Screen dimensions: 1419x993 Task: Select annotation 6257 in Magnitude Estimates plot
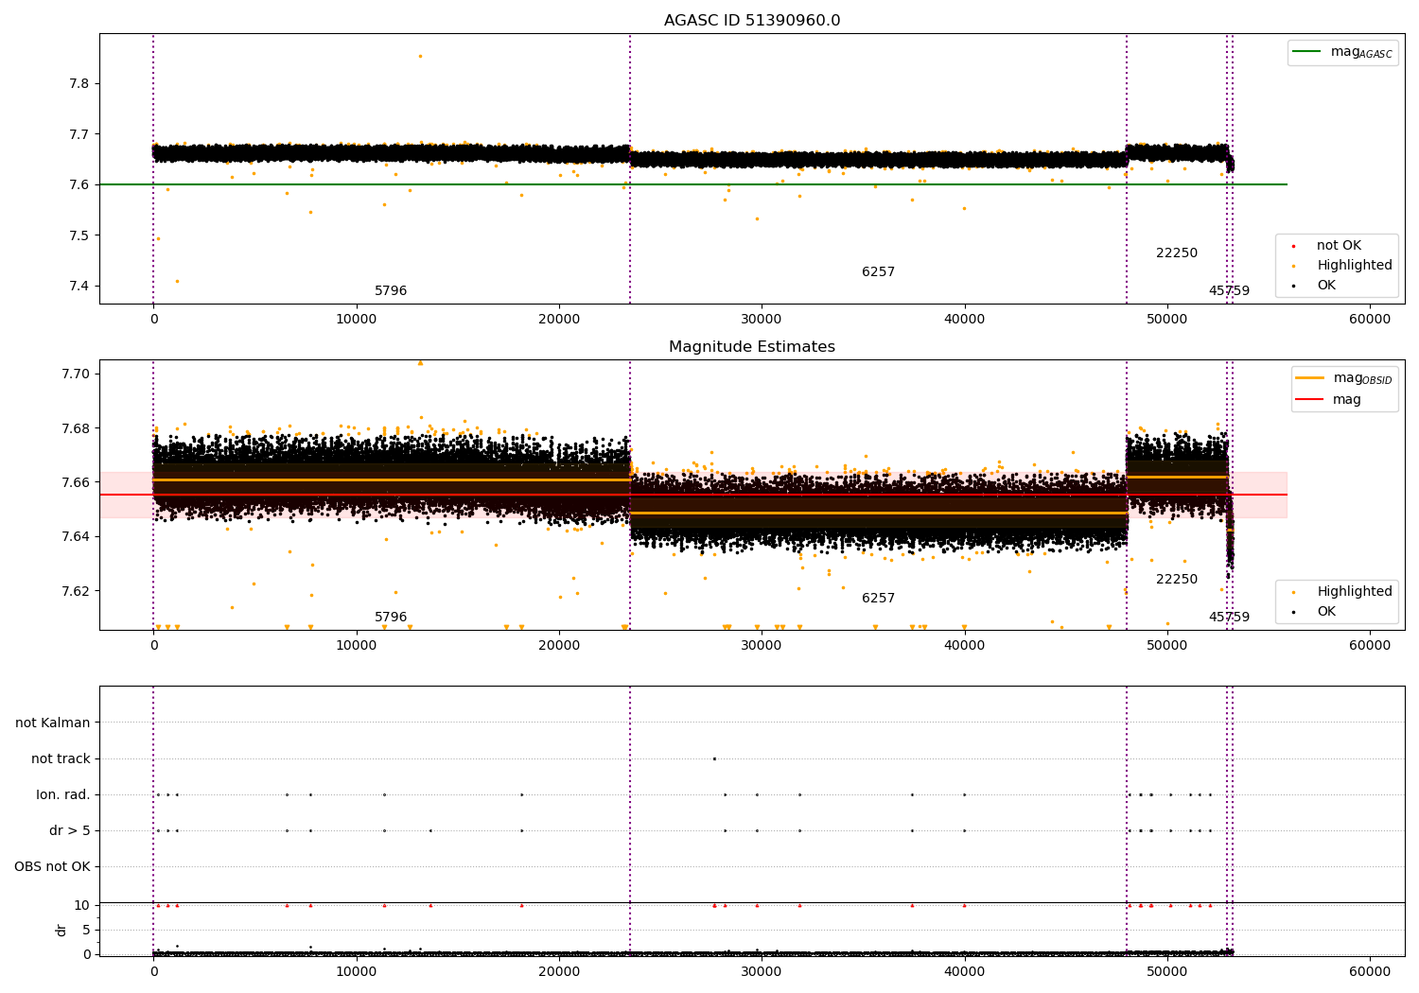coord(878,599)
